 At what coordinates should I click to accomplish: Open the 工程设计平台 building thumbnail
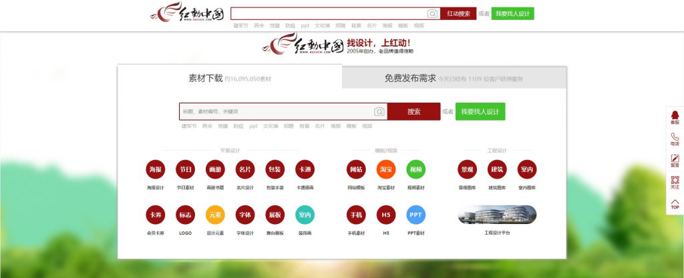[x=497, y=215]
